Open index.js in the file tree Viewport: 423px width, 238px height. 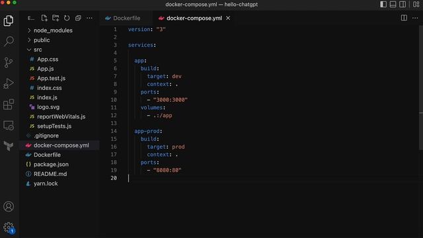pos(47,97)
